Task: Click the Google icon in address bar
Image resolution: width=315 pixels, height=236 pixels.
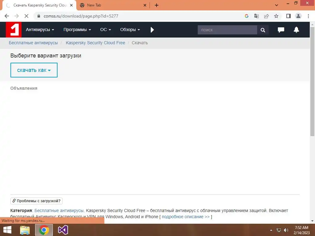Action: coord(247,16)
